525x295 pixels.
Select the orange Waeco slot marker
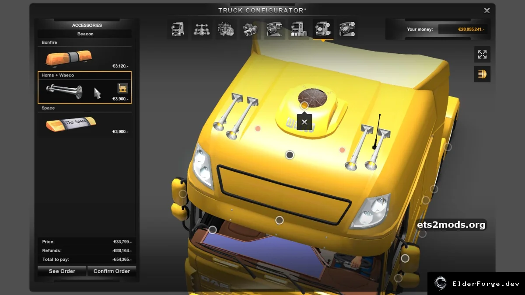tap(304, 105)
